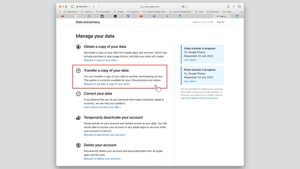Viewport: 300px width, 169px height.
Task: Click the Transfer a copy arrow icon
Action: pyautogui.click(x=78, y=71)
